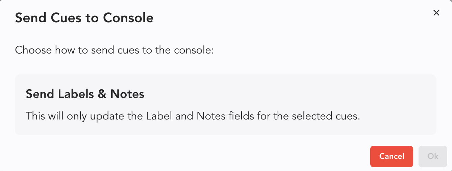
Task: Click "selected cues" in the option description
Action: click(x=326, y=116)
